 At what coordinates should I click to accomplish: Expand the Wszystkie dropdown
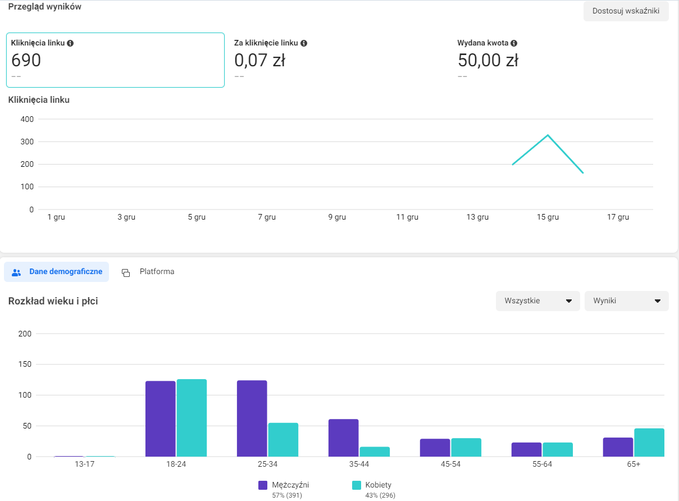tap(537, 301)
